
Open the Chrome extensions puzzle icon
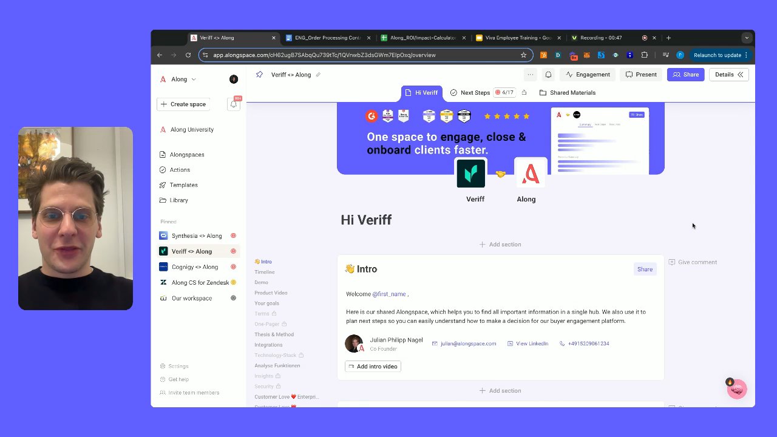pyautogui.click(x=644, y=55)
